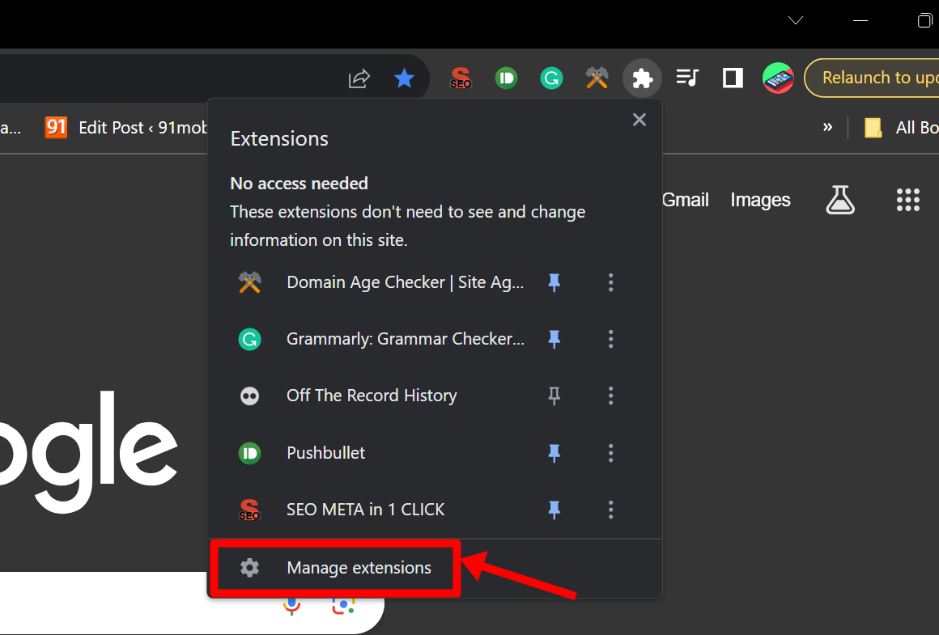The height and width of the screenshot is (635, 939).
Task: Unpin Grammarly from toolbar
Action: click(x=554, y=340)
